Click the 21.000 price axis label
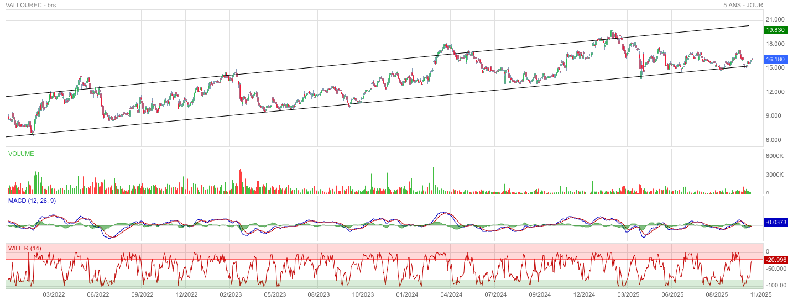This screenshot has height=300, width=788. [x=775, y=20]
